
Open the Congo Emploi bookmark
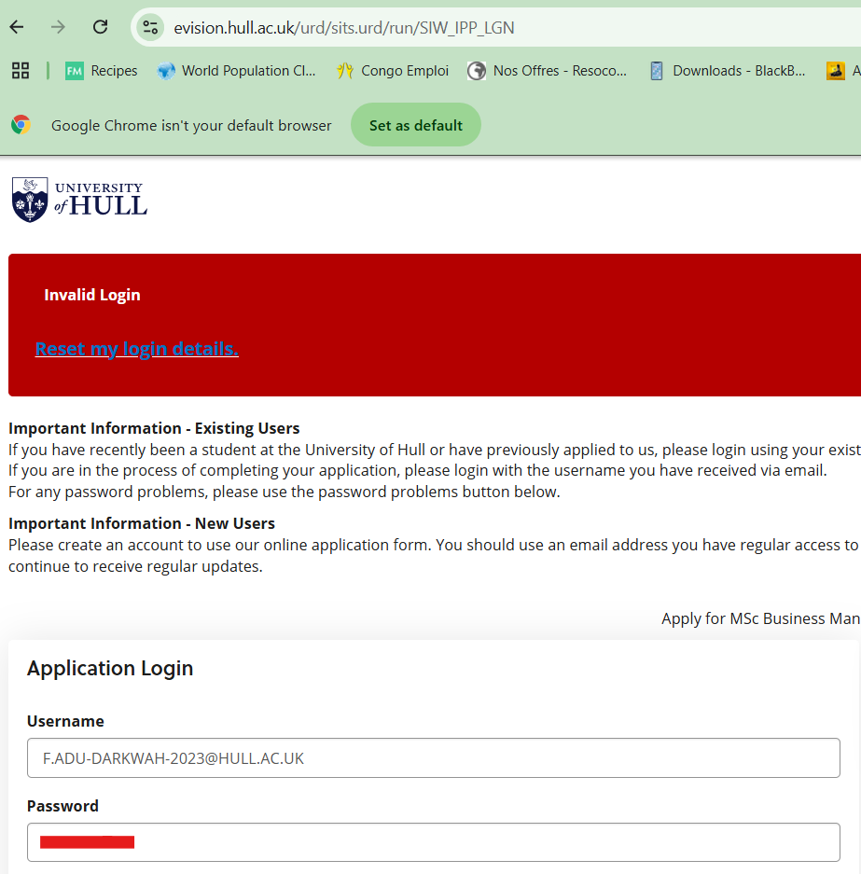pyautogui.click(x=393, y=71)
